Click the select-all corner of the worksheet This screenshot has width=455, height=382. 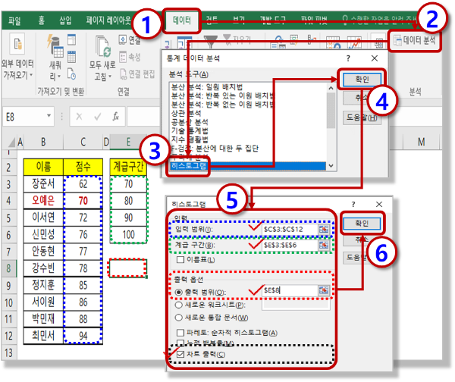(11, 142)
